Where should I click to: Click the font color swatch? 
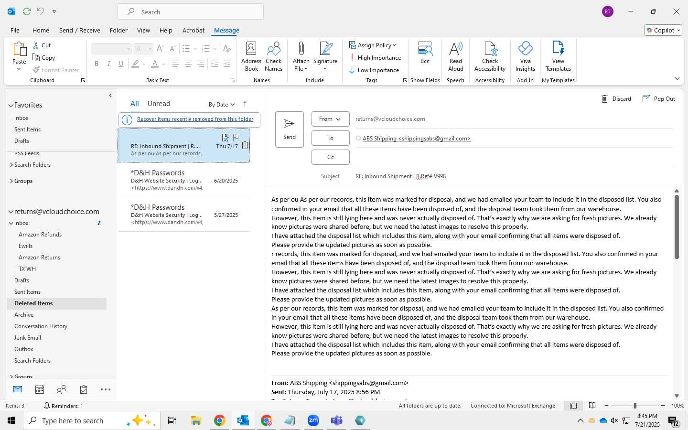click(x=155, y=64)
